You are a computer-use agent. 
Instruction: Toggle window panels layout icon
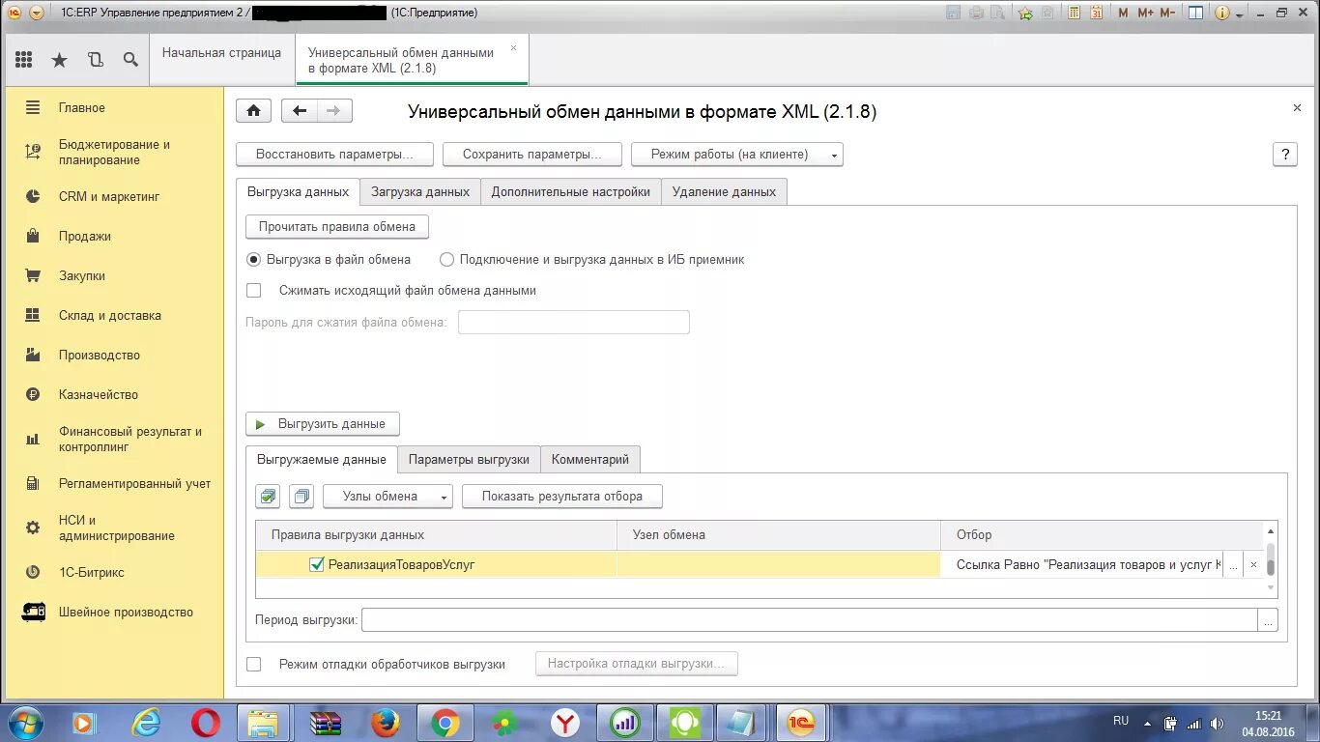(1196, 13)
